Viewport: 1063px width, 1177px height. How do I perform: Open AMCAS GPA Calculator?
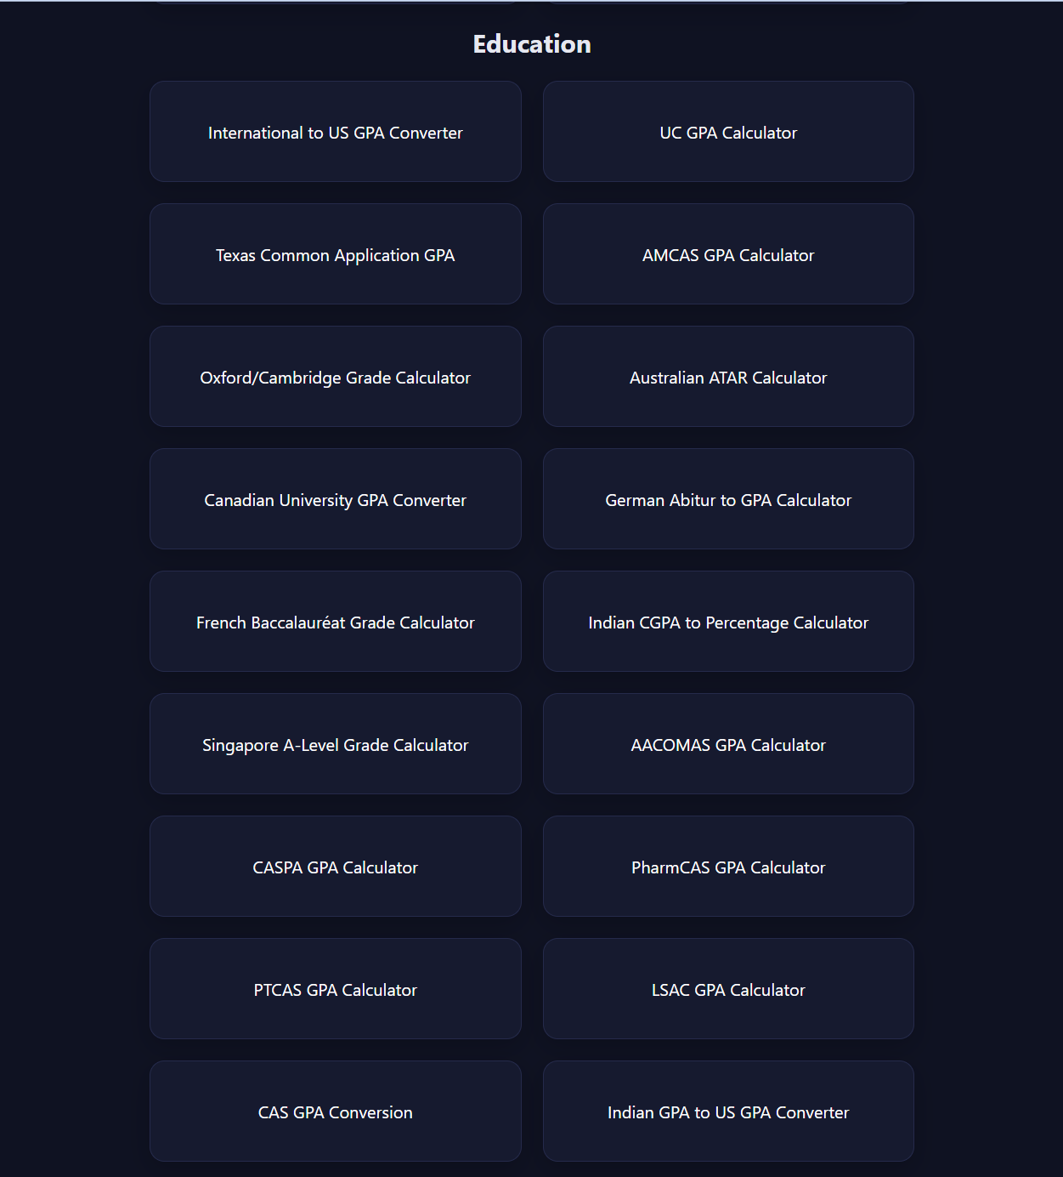728,255
